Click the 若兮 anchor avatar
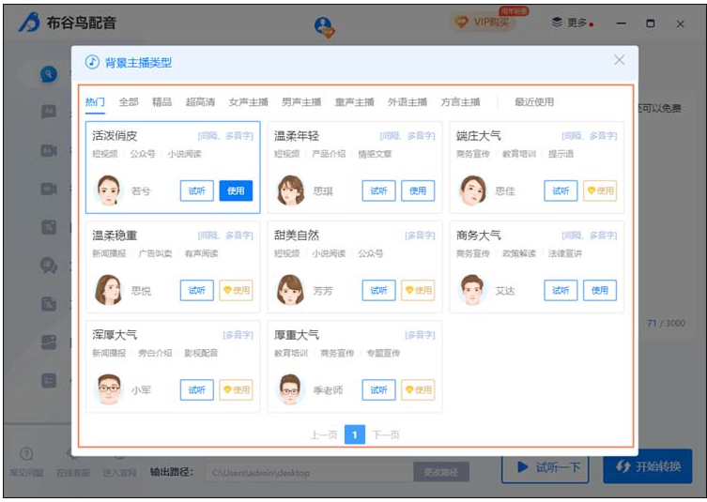Image resolution: width=707 pixels, height=502 pixels. pyautogui.click(x=109, y=190)
